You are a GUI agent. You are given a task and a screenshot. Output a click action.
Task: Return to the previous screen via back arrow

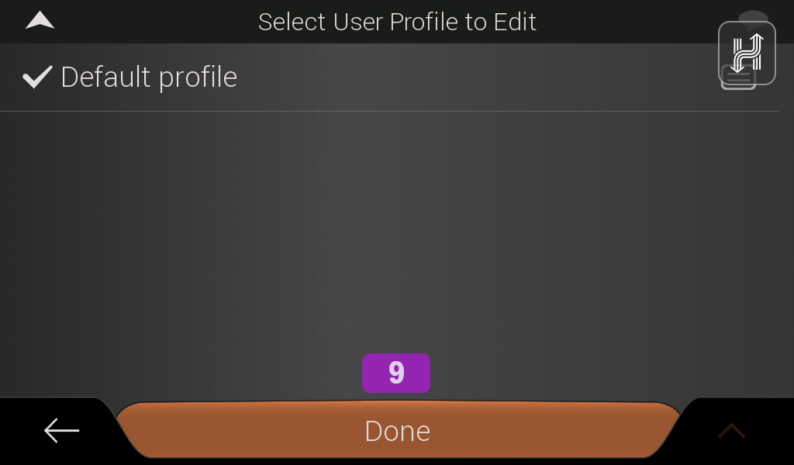[61, 431]
